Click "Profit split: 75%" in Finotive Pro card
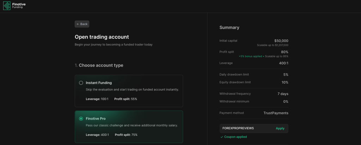Screen dimensions: 361x145 coord(126,135)
